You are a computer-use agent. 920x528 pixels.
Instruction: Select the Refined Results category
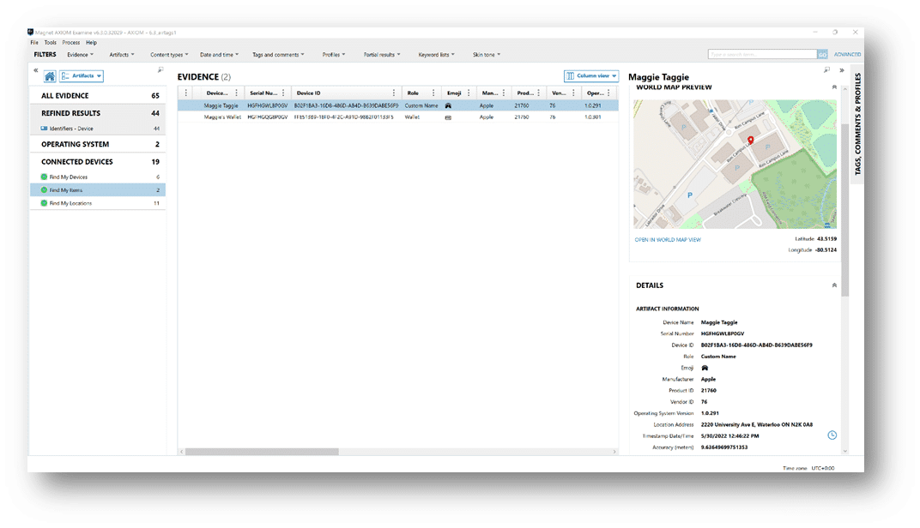(x=98, y=113)
